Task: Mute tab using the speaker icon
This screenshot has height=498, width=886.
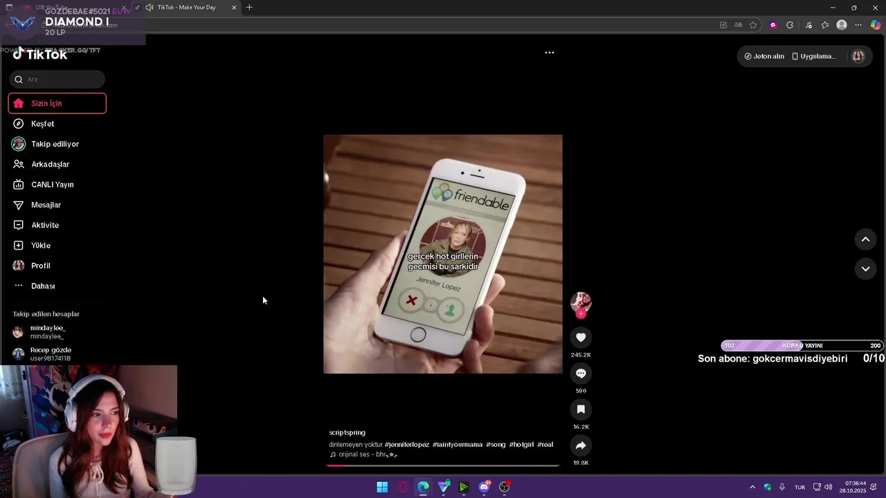Action: tap(149, 8)
